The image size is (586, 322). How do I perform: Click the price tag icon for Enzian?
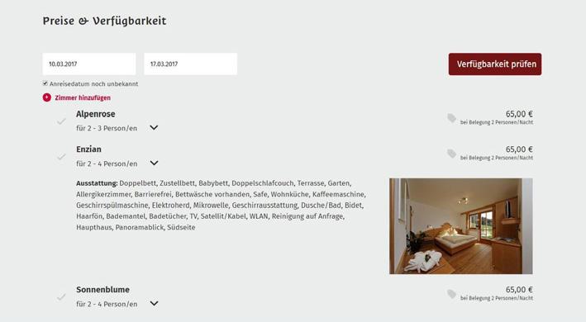click(x=452, y=154)
